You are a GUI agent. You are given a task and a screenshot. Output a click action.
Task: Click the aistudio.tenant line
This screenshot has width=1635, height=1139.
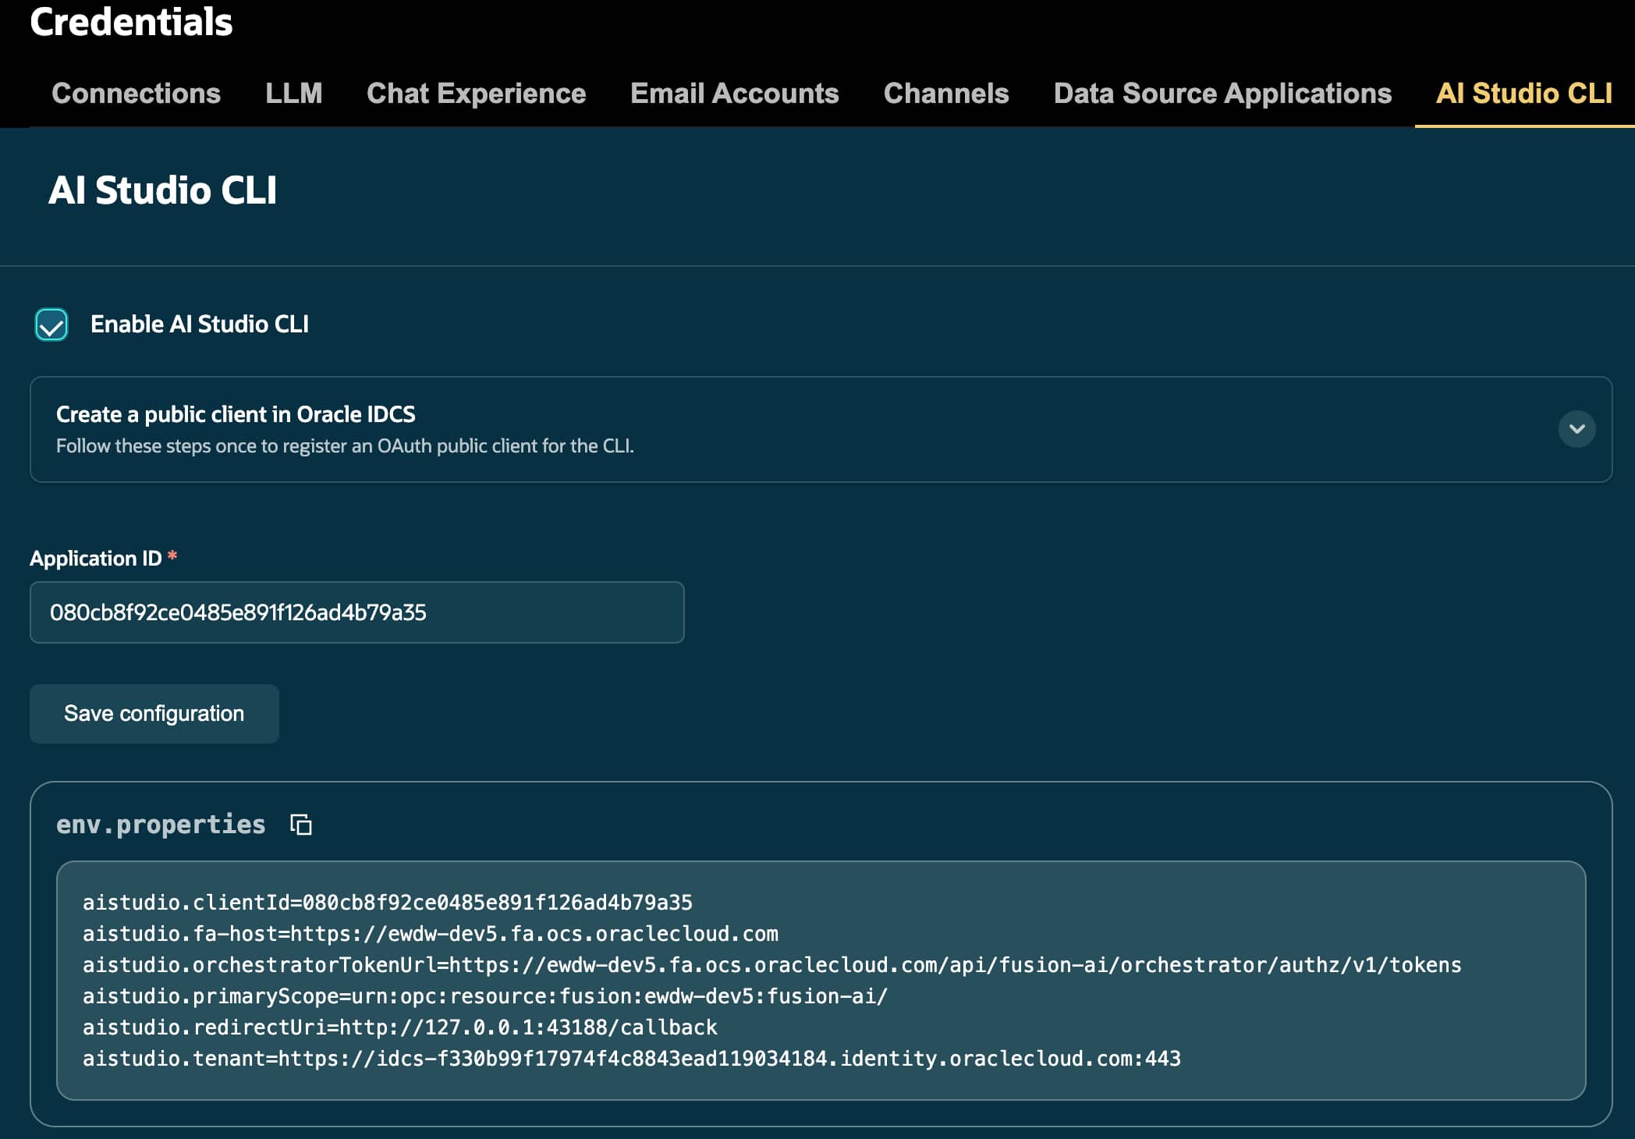(632, 1059)
